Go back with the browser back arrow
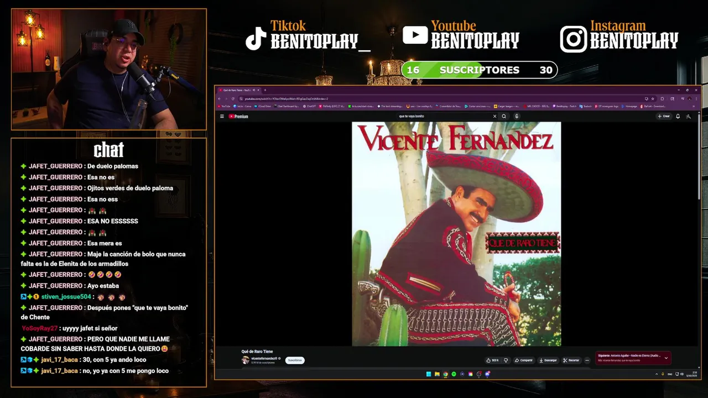708x398 pixels. [219, 99]
